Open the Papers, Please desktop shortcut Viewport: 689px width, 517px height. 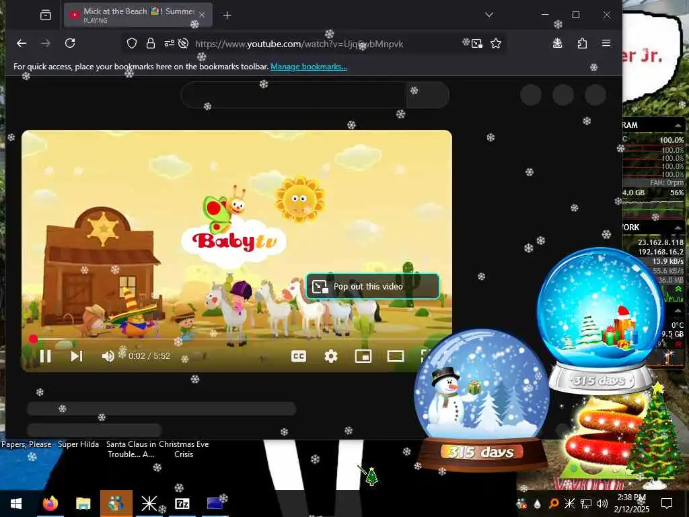coord(26,444)
